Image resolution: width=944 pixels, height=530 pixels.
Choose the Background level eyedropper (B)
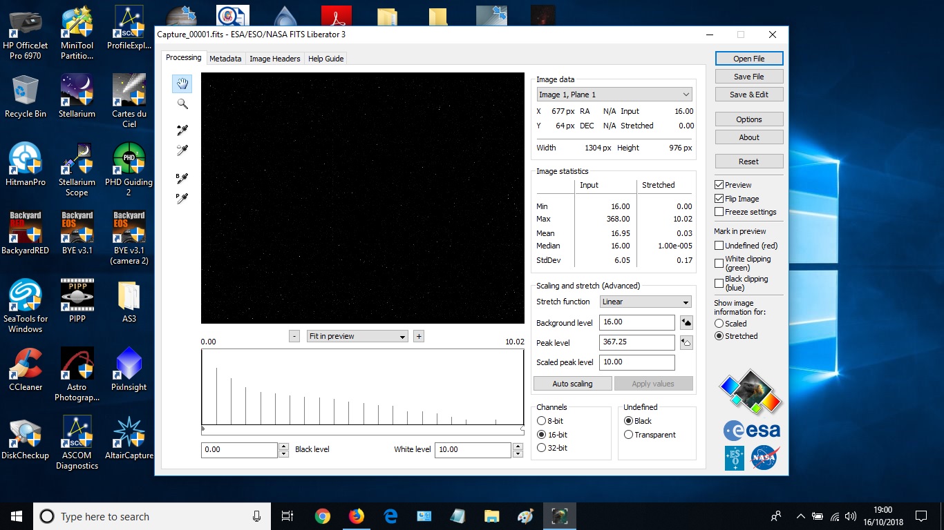click(x=182, y=178)
